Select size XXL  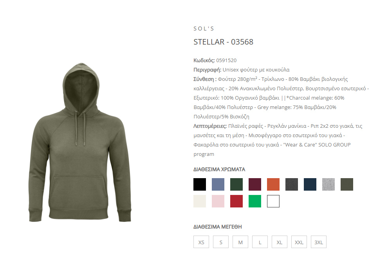(299, 242)
